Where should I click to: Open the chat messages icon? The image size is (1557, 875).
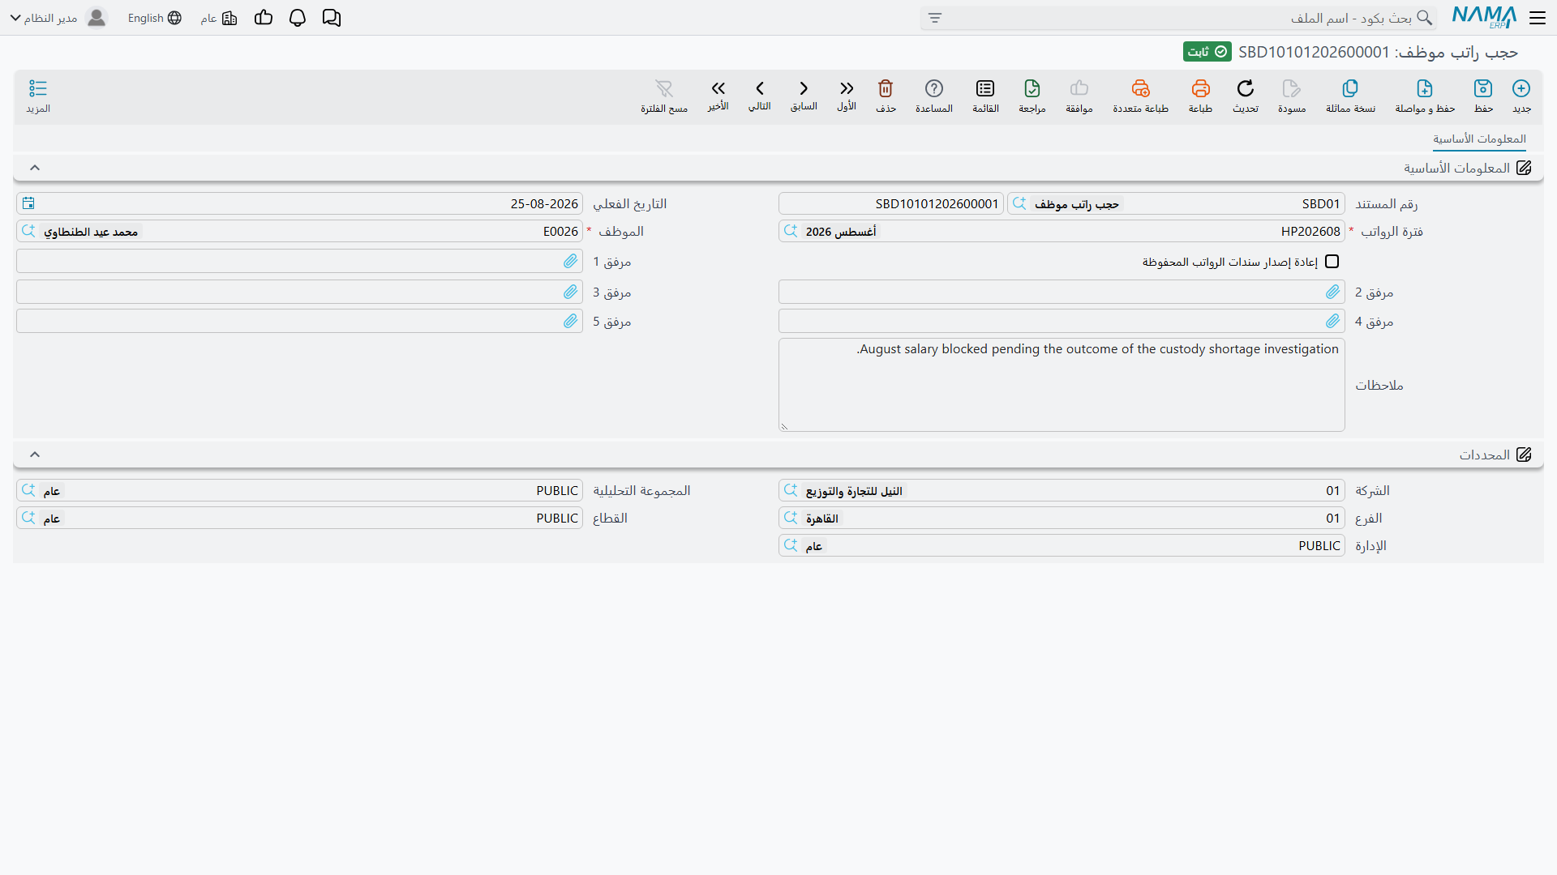332,18
